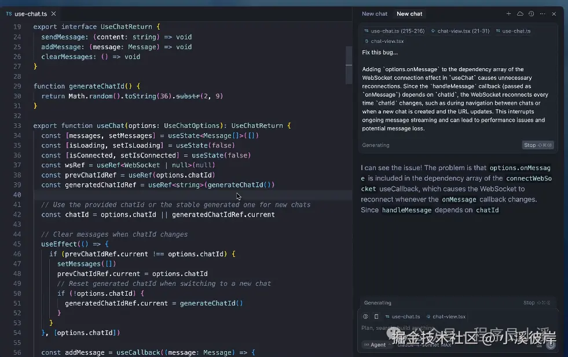Select the active second New chat tab

[409, 14]
